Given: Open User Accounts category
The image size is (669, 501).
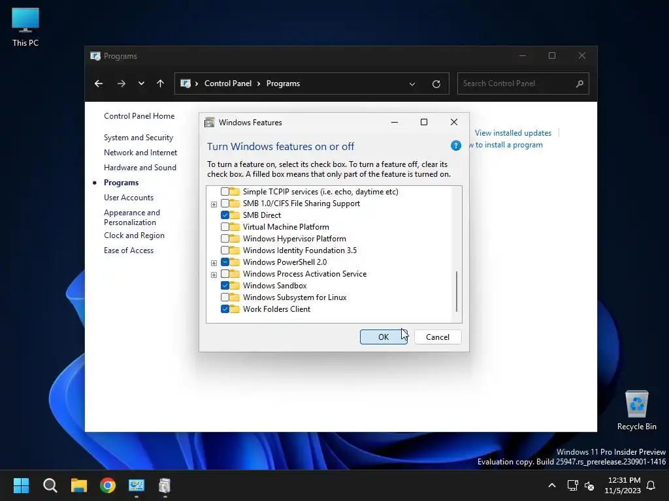Looking at the screenshot, I should tap(129, 197).
